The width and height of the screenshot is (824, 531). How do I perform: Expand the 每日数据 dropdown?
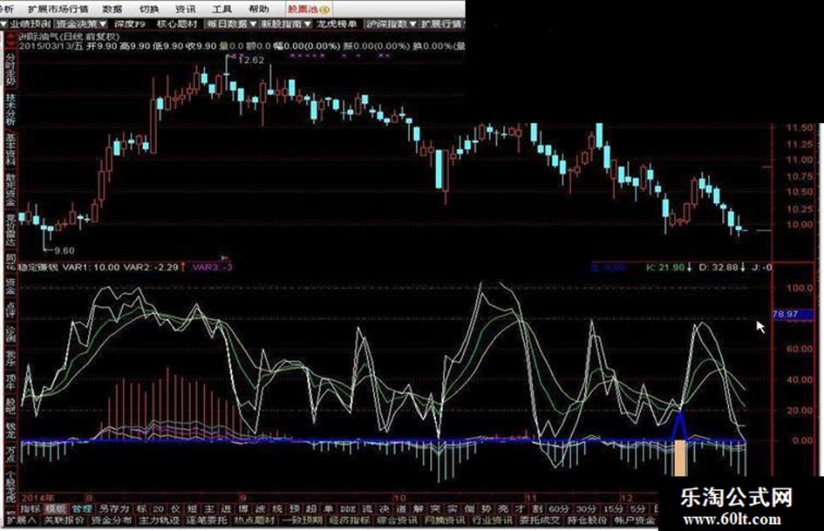[x=231, y=24]
